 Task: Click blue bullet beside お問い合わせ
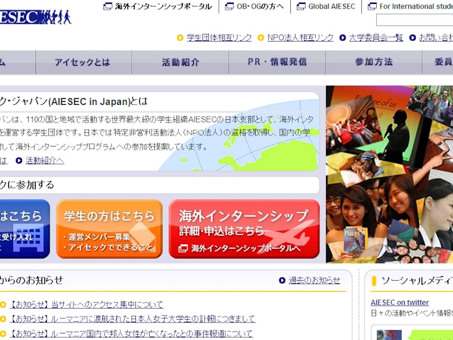click(413, 38)
